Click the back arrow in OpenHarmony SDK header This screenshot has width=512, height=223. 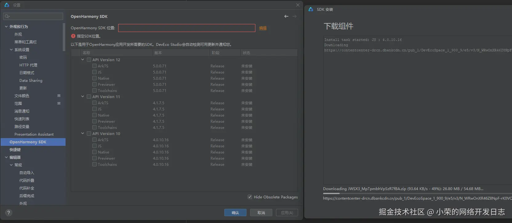tap(286, 16)
